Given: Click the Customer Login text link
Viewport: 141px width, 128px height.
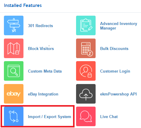Looking at the screenshot, I should (x=115, y=71).
